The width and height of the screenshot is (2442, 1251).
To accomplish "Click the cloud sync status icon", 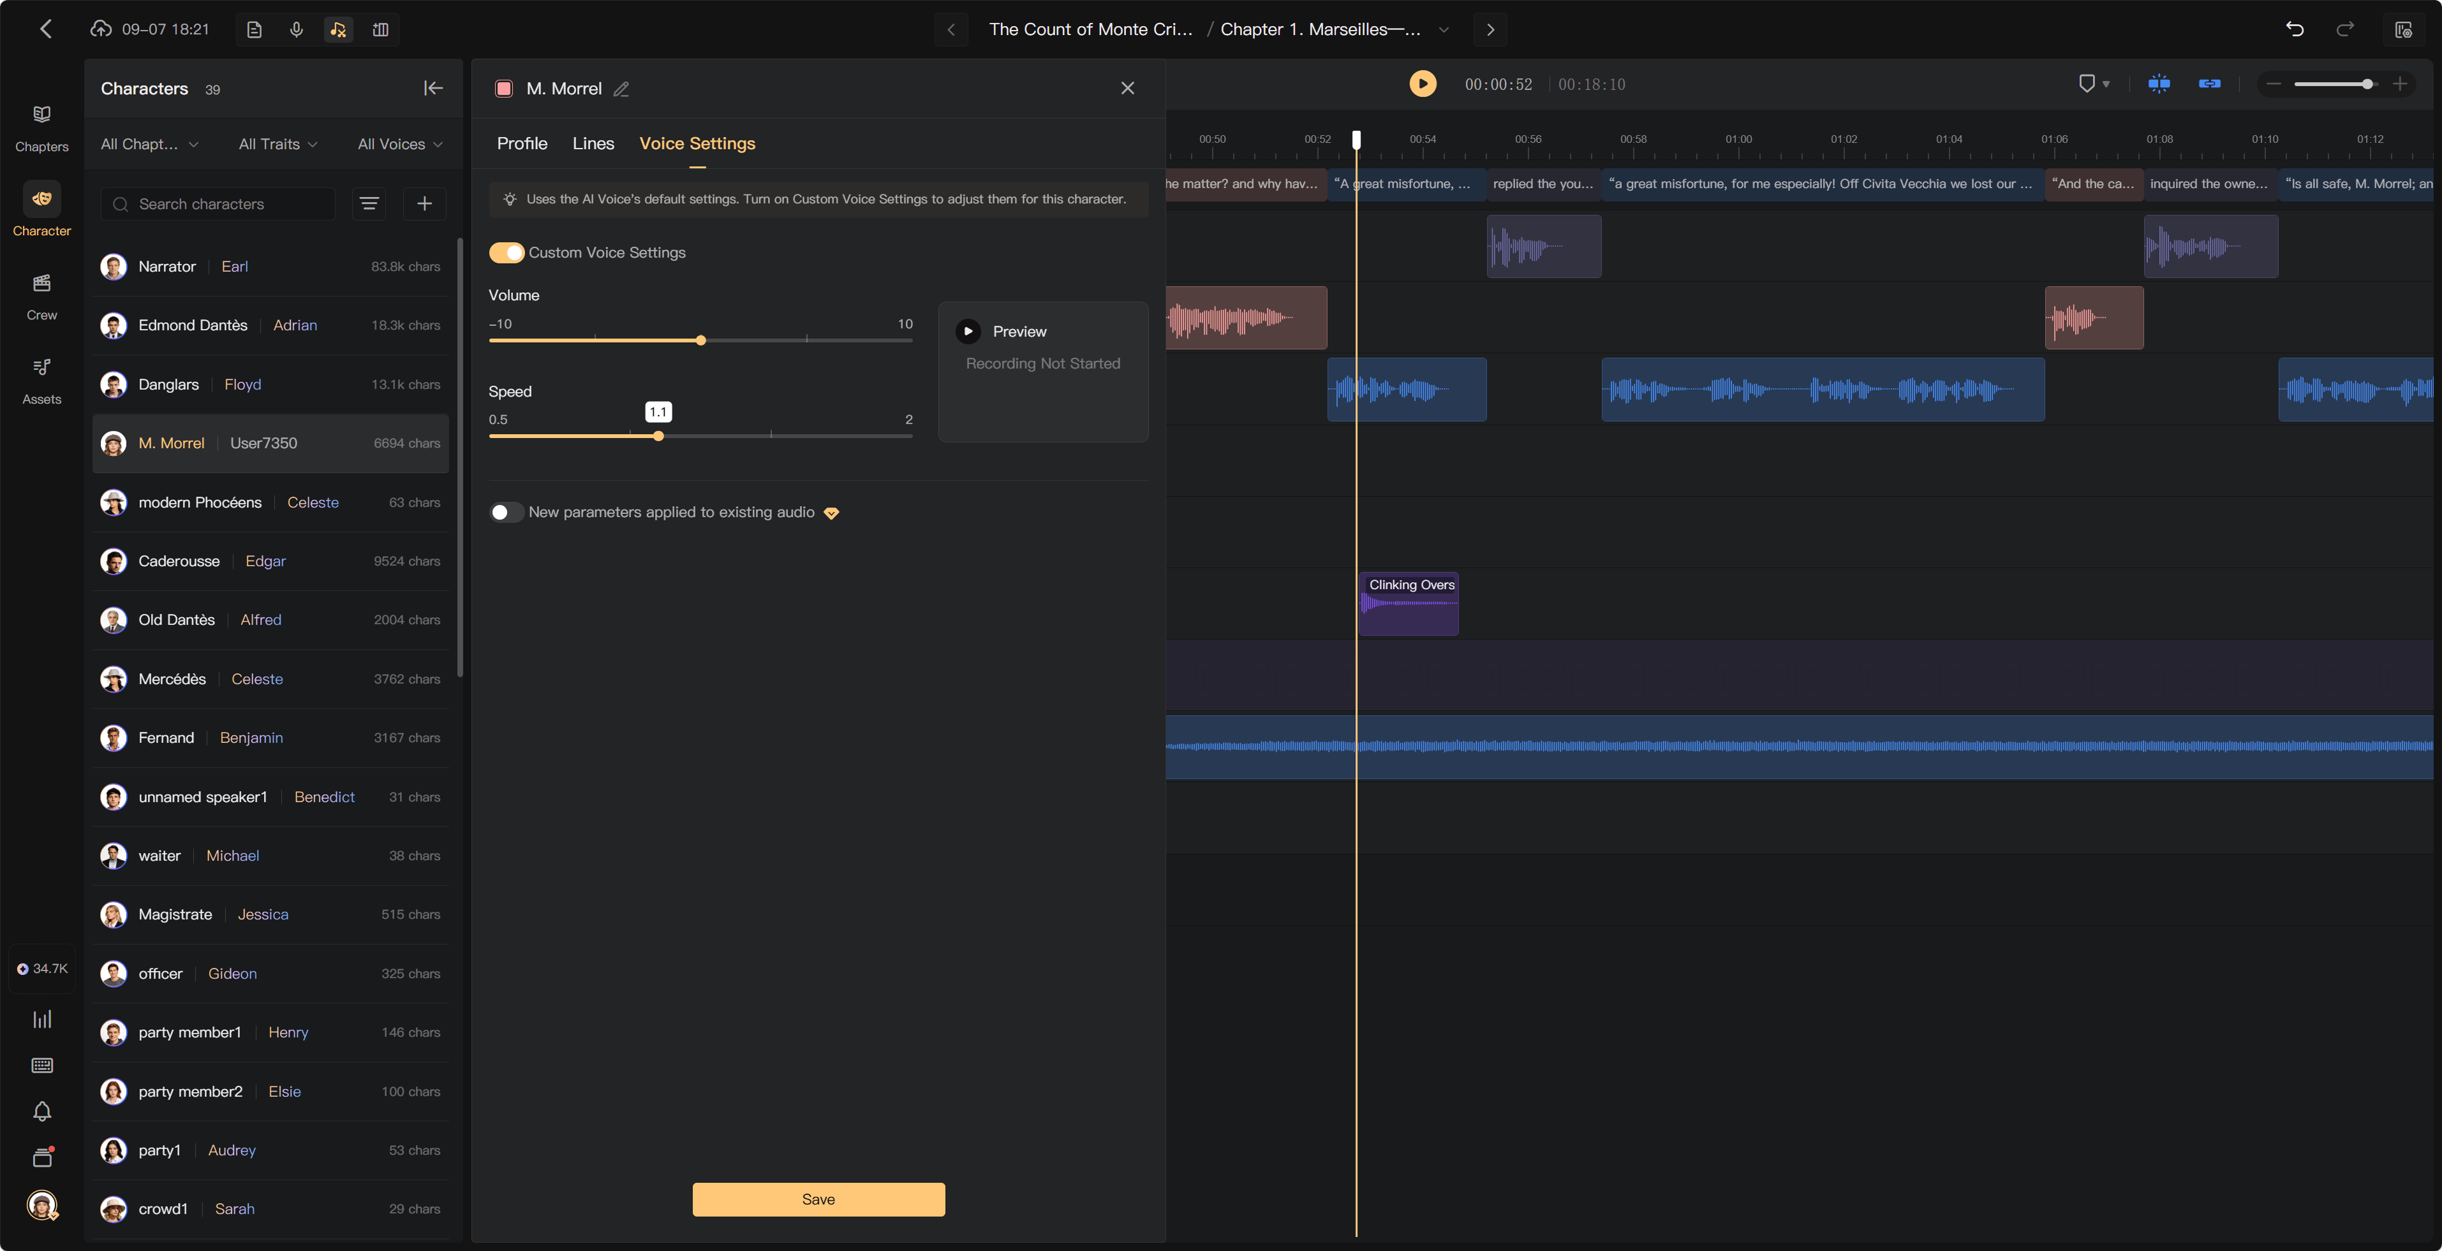I will pyautogui.click(x=101, y=29).
